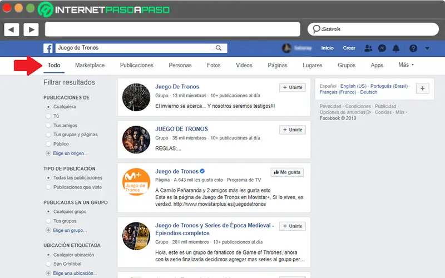Open the Juego De Tronos 13 mil miembros thumbnail
This screenshot has width=445, height=278.
coord(136,97)
